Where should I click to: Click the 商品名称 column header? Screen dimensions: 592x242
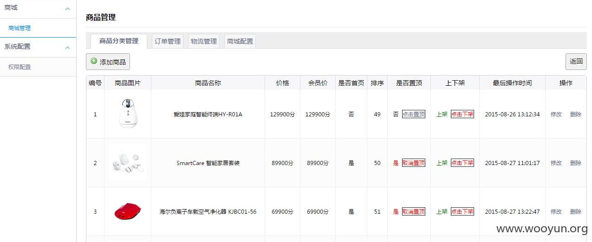208,83
